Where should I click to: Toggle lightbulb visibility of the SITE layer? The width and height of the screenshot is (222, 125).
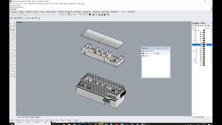point(200,59)
